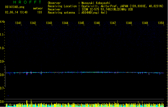Click antenna value A504HB(yagi 4el)
Image resolution: width=168 pixels, height=107 pixels.
point(94,13)
